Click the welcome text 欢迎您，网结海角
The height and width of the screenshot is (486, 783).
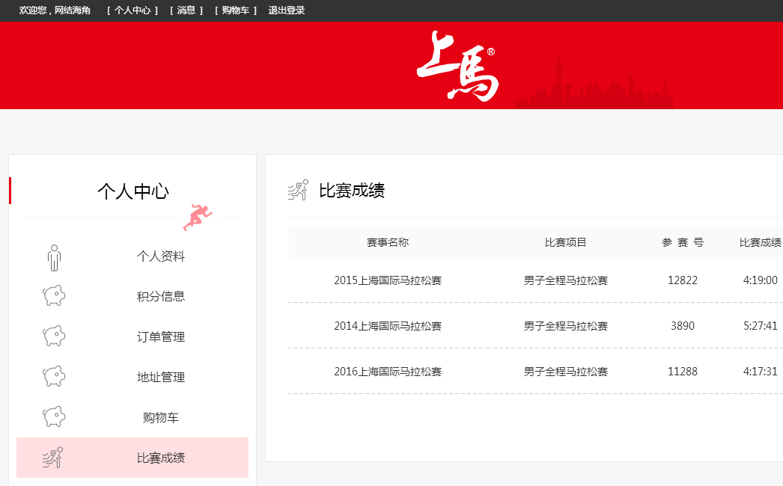click(55, 10)
